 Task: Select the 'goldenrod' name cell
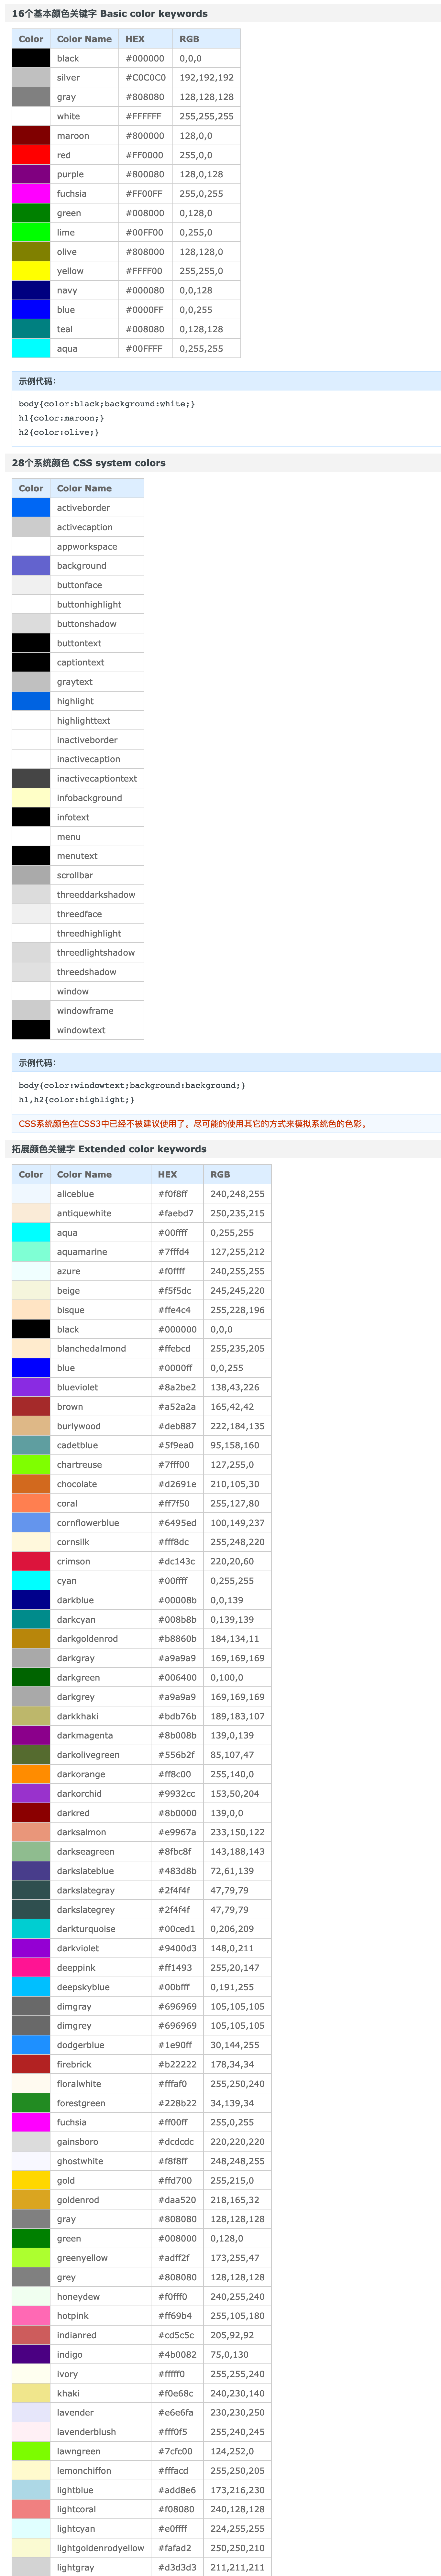click(x=100, y=2200)
